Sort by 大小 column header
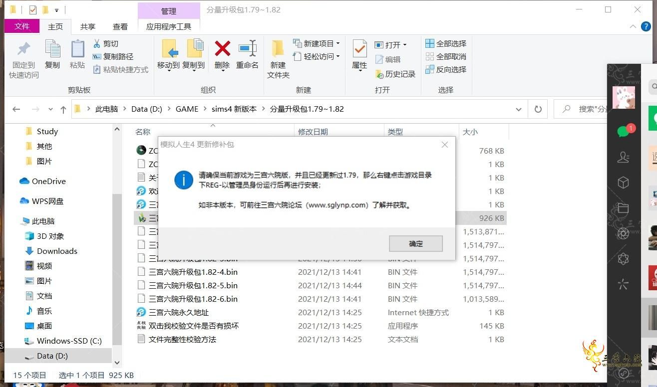The height and width of the screenshot is (387, 657). [x=470, y=132]
